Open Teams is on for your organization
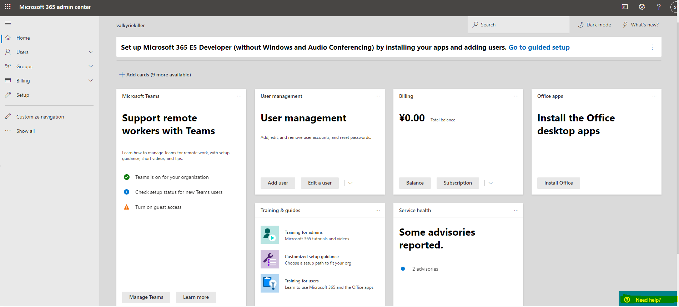The width and height of the screenshot is (679, 307). 172,177
